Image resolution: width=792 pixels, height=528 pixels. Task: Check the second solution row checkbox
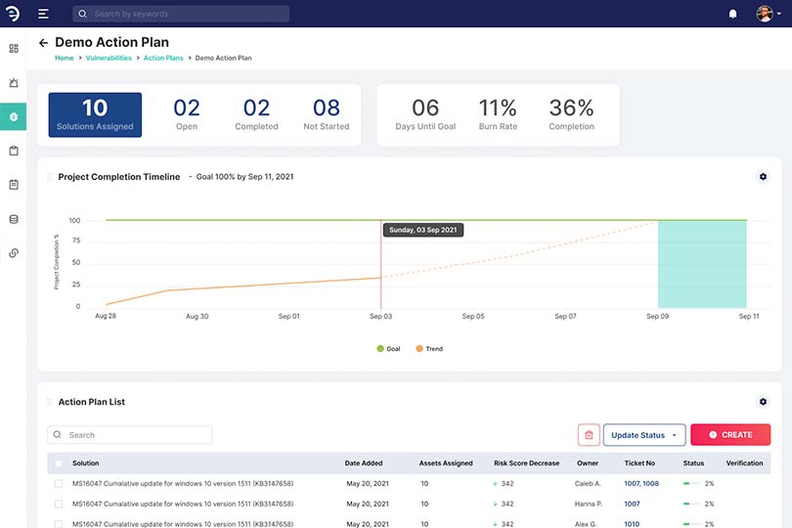tap(59, 504)
